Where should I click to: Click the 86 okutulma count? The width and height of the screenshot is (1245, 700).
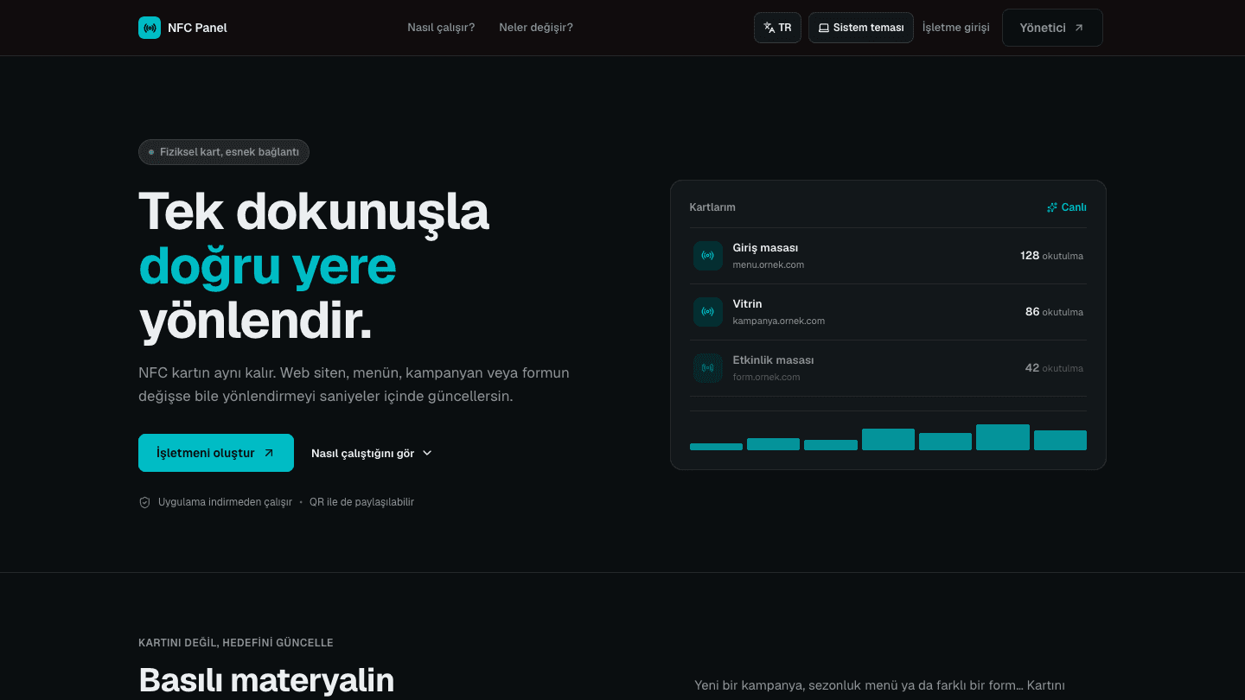[x=1054, y=312]
